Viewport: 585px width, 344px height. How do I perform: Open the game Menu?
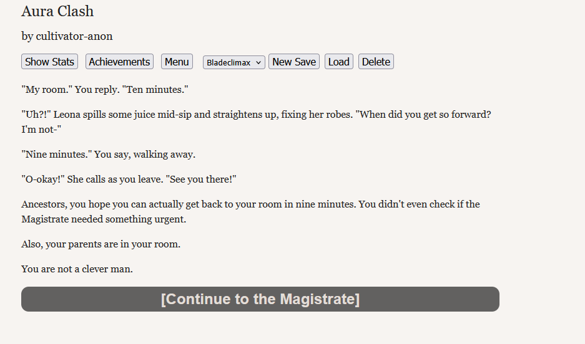coord(177,62)
